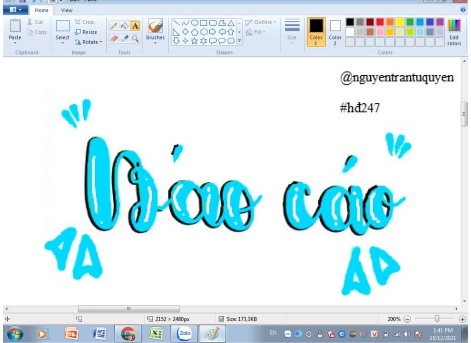The image size is (471, 343).
Task: Click the zoom out minus button
Action: pyautogui.click(x=407, y=319)
